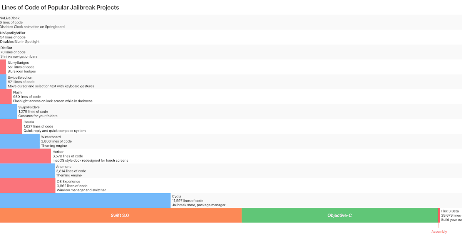
Task: Click '3,814 lines of code' text
Action: tap(71, 171)
